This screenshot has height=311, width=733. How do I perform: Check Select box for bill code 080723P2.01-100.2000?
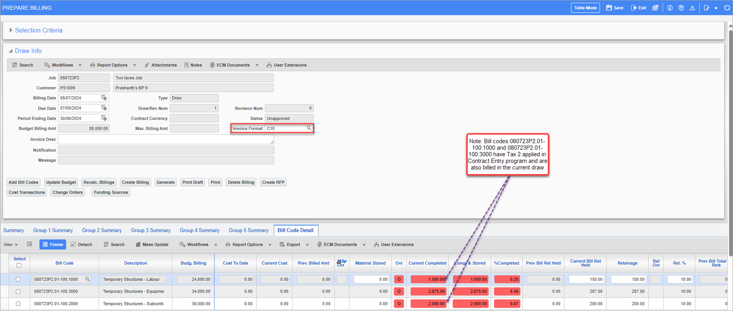coord(18,304)
